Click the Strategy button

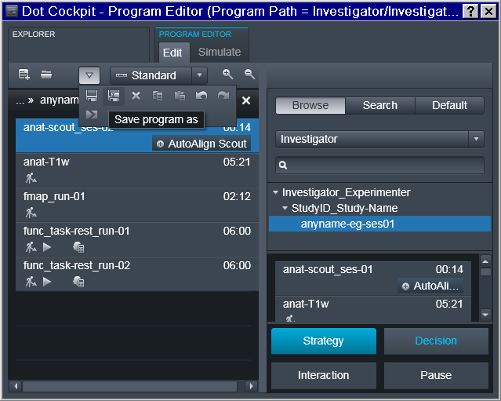[324, 341]
